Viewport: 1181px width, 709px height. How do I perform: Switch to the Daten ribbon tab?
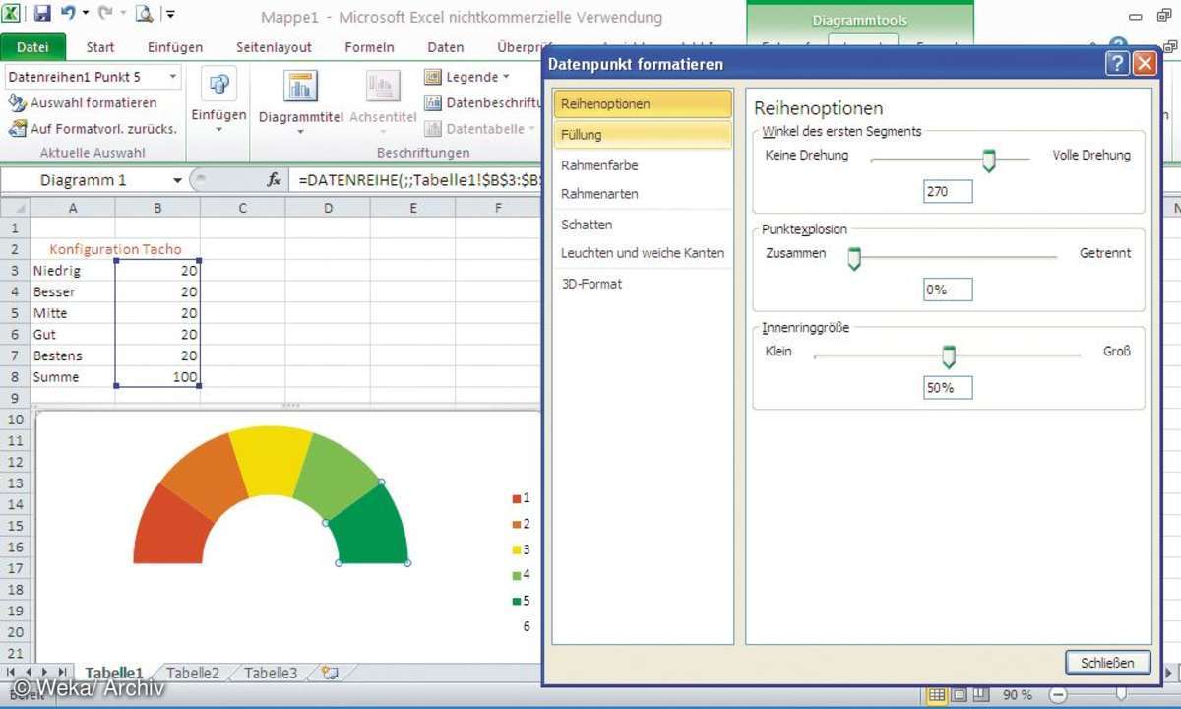(446, 47)
